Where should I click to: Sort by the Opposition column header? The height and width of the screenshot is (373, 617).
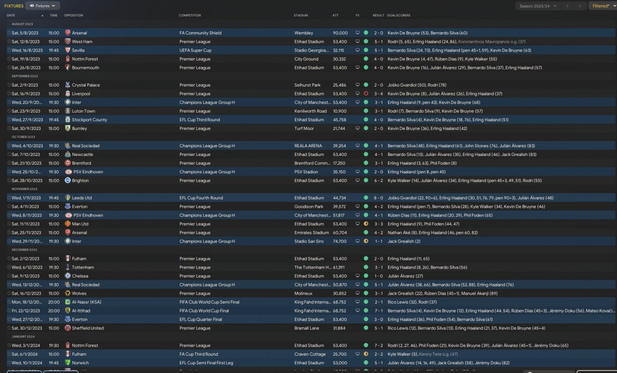coord(74,15)
